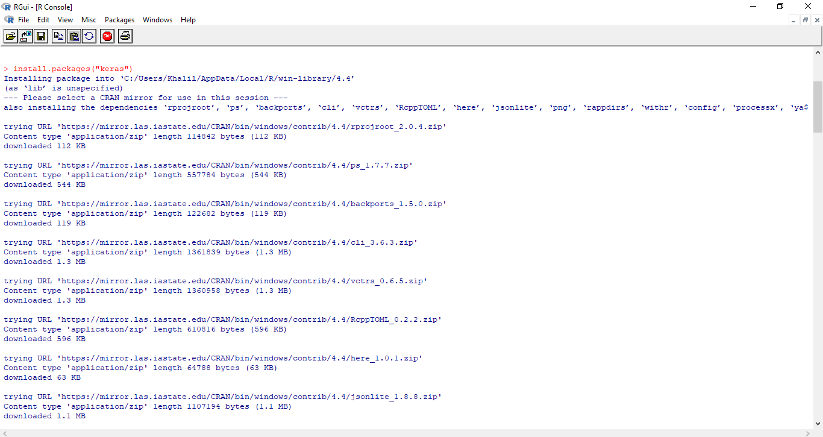
Task: Click the vertical scrollbar down arrow
Action: pos(818,424)
